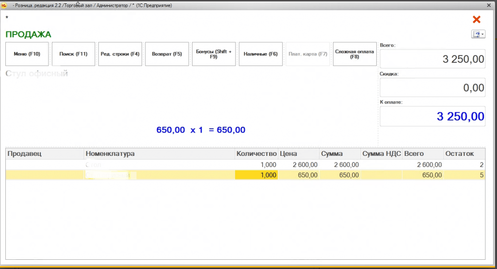Close the sale form with the orange X
The image size is (497, 269).
476,19
